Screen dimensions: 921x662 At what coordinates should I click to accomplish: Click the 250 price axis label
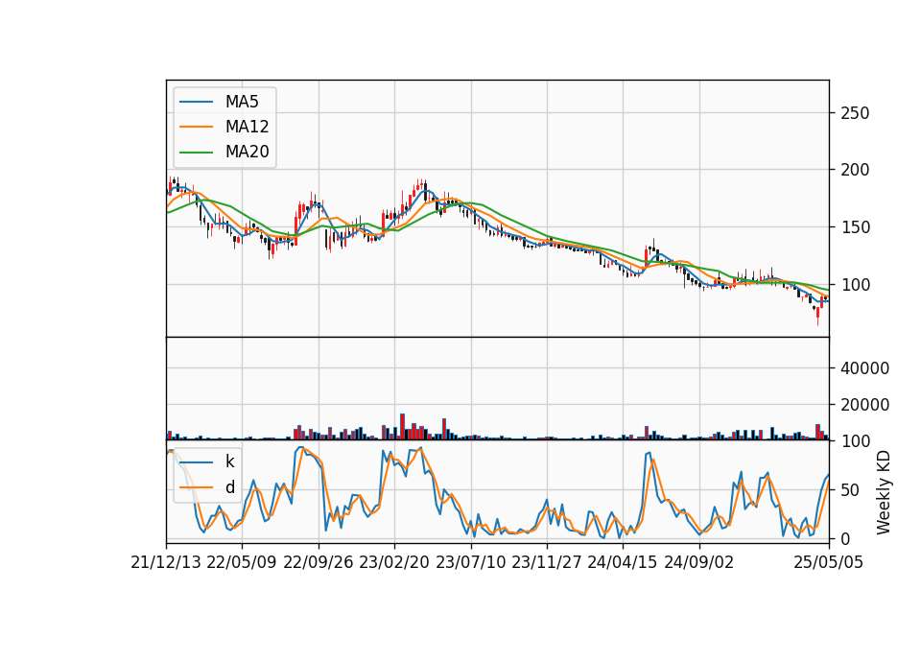coord(855,113)
